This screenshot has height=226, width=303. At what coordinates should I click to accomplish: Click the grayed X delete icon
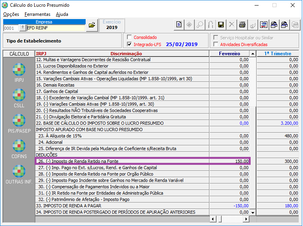point(232,25)
